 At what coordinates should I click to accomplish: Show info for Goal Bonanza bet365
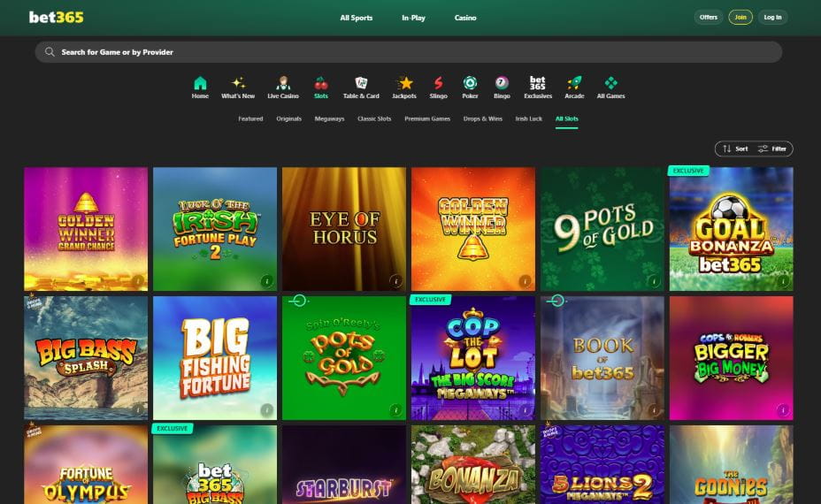783,281
